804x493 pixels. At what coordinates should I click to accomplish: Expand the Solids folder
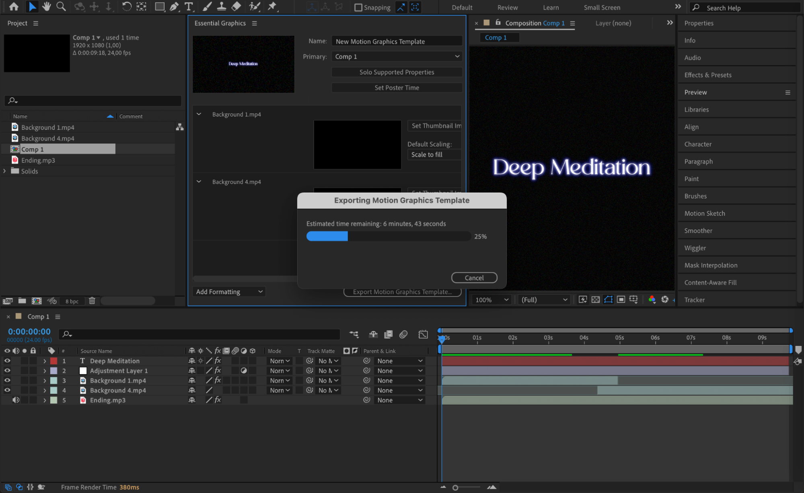[5, 171]
